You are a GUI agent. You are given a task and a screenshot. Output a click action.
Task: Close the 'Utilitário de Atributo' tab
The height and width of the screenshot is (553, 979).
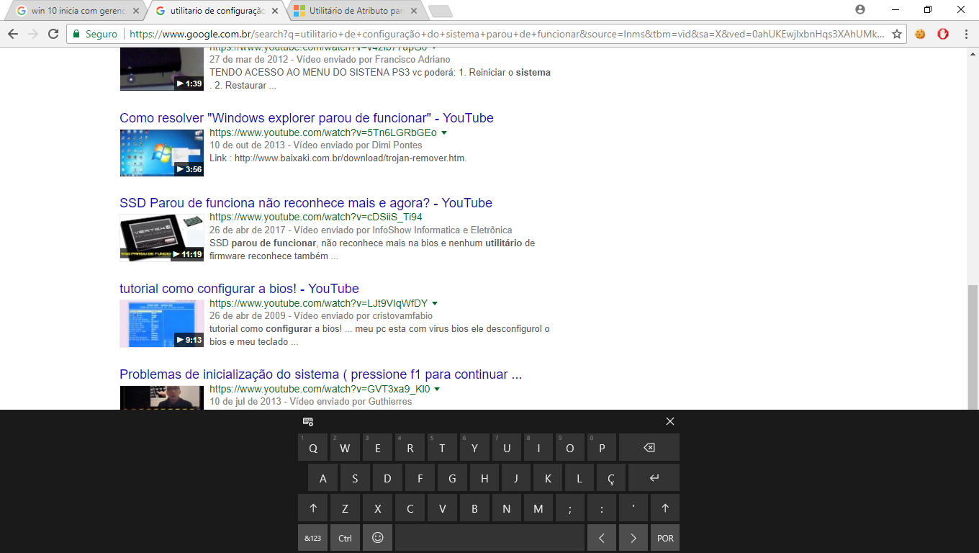coord(415,11)
